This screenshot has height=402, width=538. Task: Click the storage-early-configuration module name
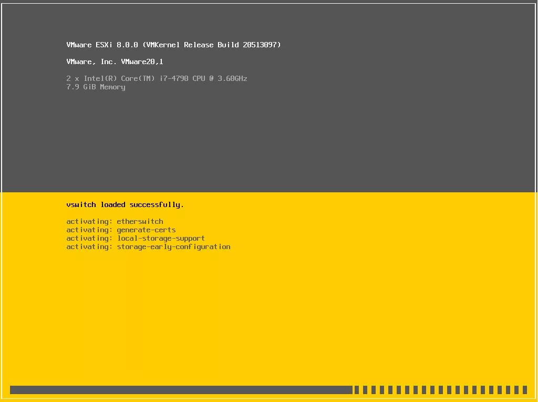coord(173,247)
